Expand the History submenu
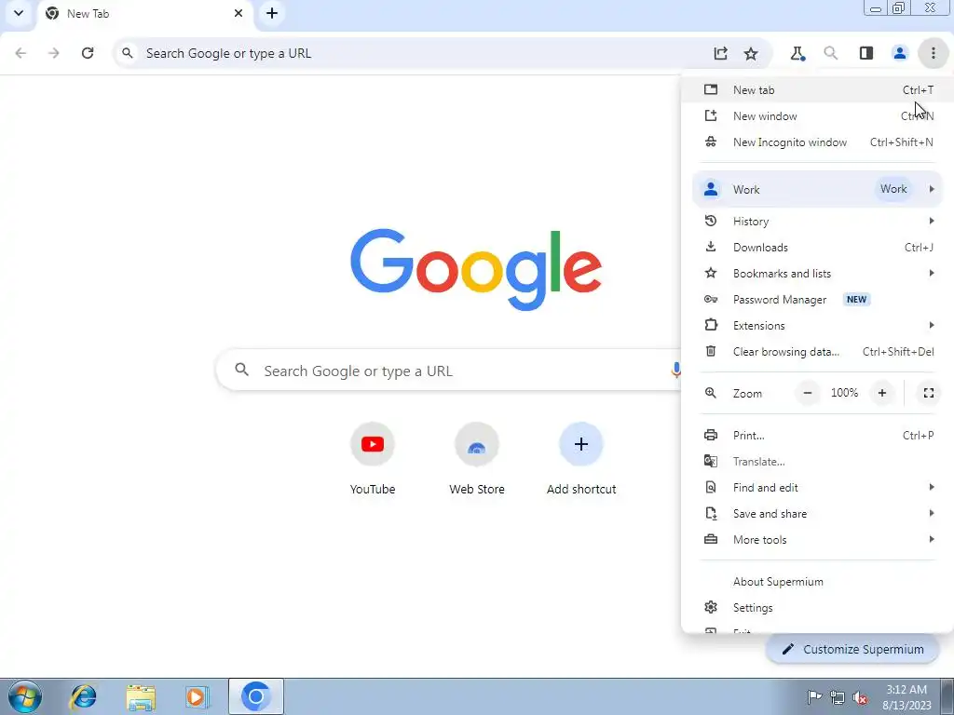 818,222
